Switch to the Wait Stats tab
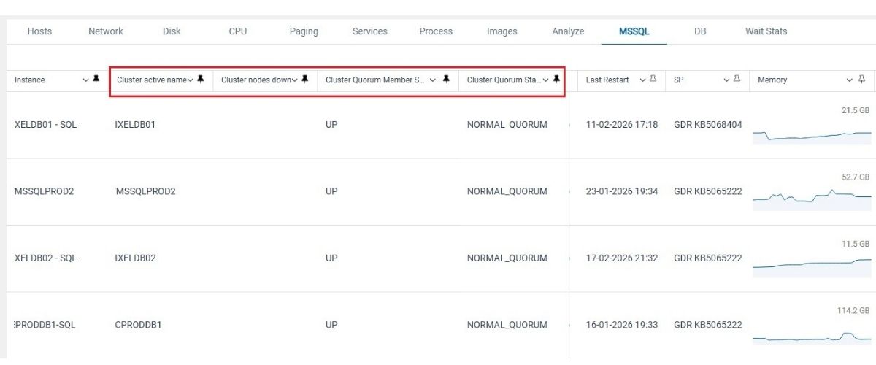The height and width of the screenshot is (365, 876). [x=766, y=31]
